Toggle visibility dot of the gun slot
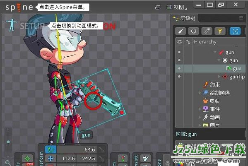Image resolution: width=248 pixels, height=166 pixels. click(179, 60)
